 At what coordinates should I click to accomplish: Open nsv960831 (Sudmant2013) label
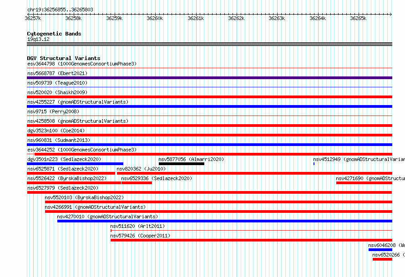tap(59, 140)
